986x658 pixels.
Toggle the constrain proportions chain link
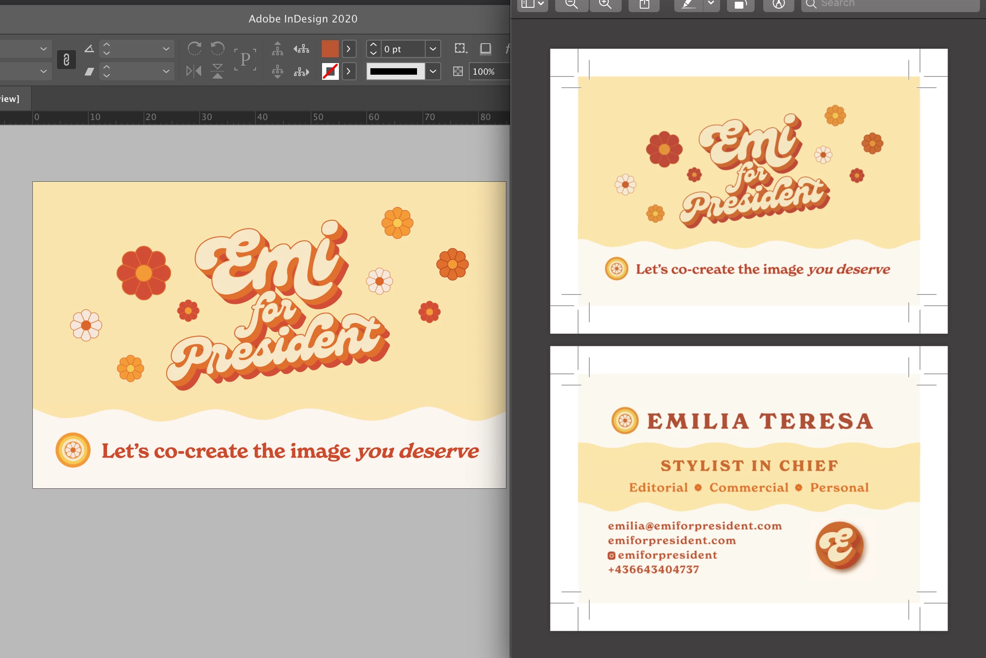(66, 60)
